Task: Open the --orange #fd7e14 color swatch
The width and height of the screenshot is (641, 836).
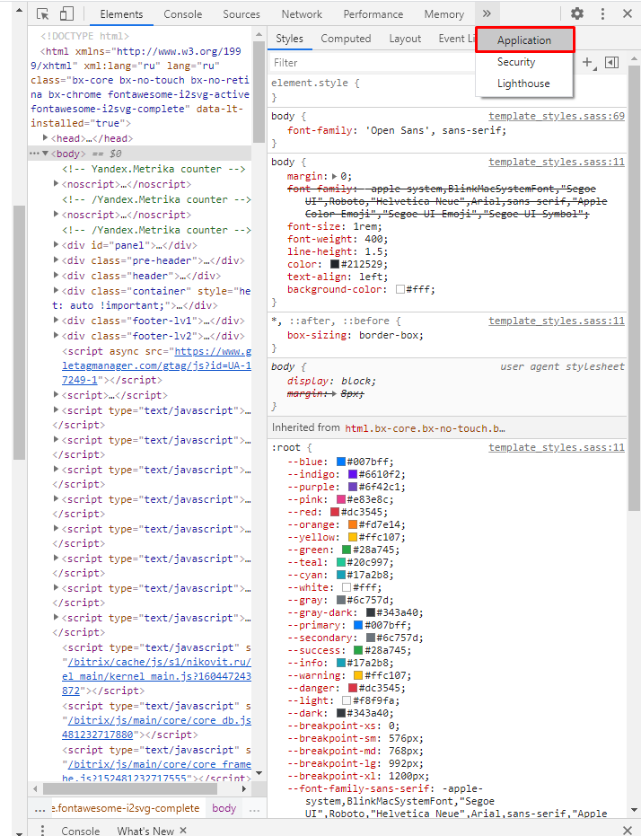Action: tap(353, 524)
